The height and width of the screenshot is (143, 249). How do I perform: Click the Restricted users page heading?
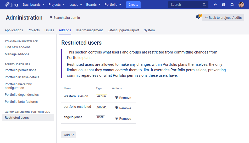(81, 43)
